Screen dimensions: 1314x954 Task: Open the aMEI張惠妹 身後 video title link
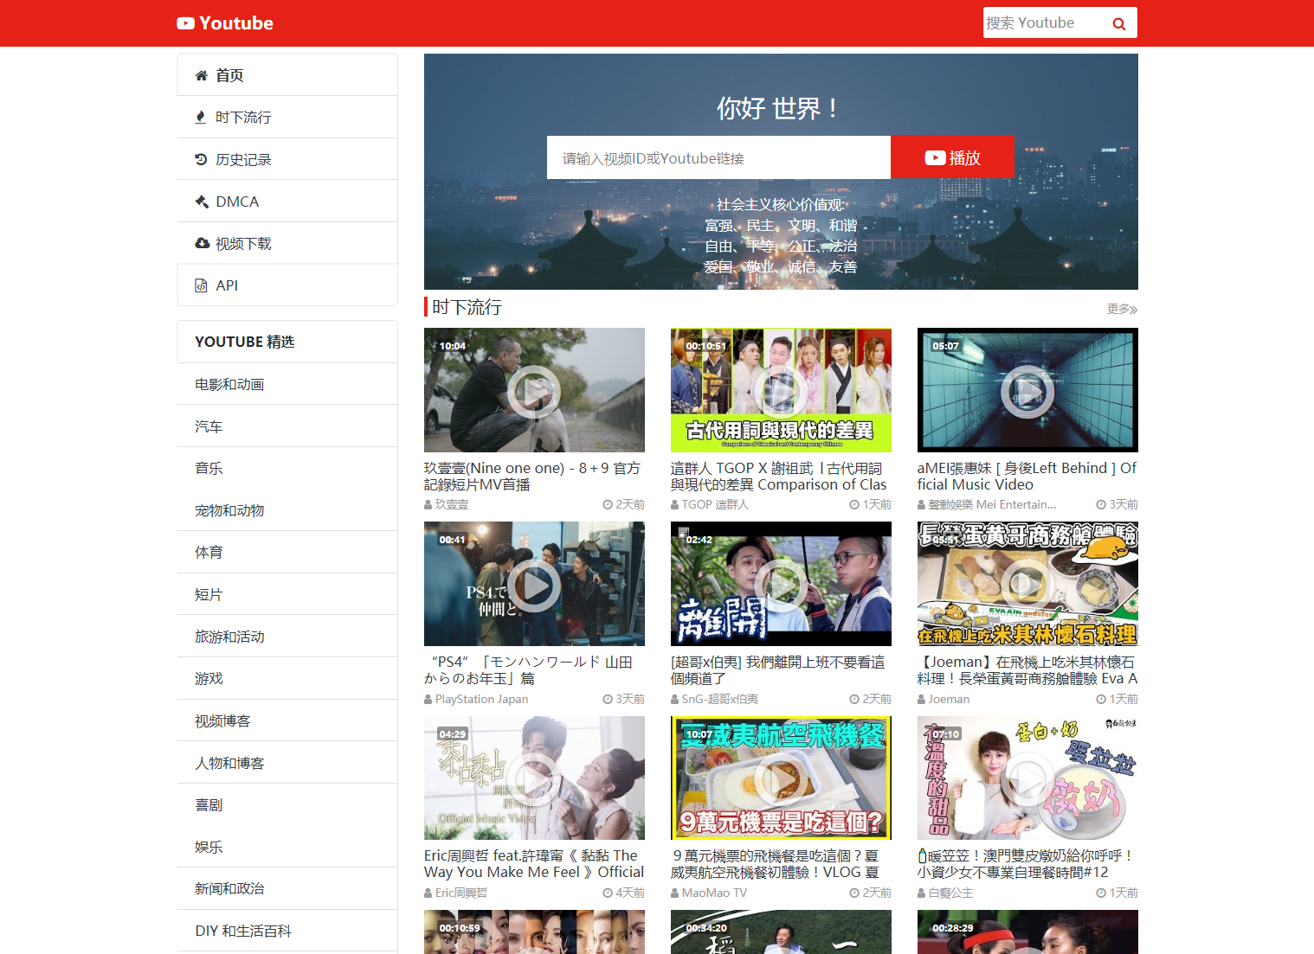(x=1027, y=477)
